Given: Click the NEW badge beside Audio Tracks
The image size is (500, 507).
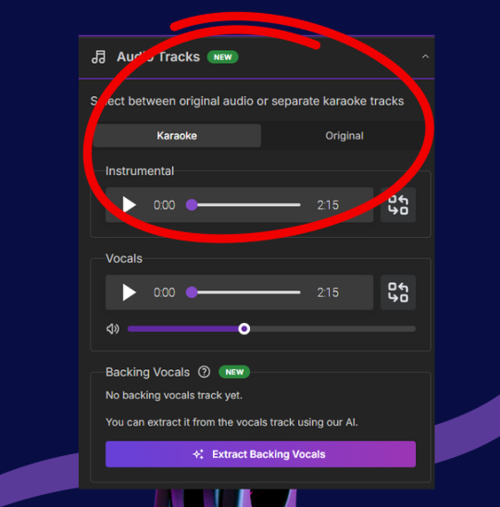Looking at the screenshot, I should tap(222, 57).
